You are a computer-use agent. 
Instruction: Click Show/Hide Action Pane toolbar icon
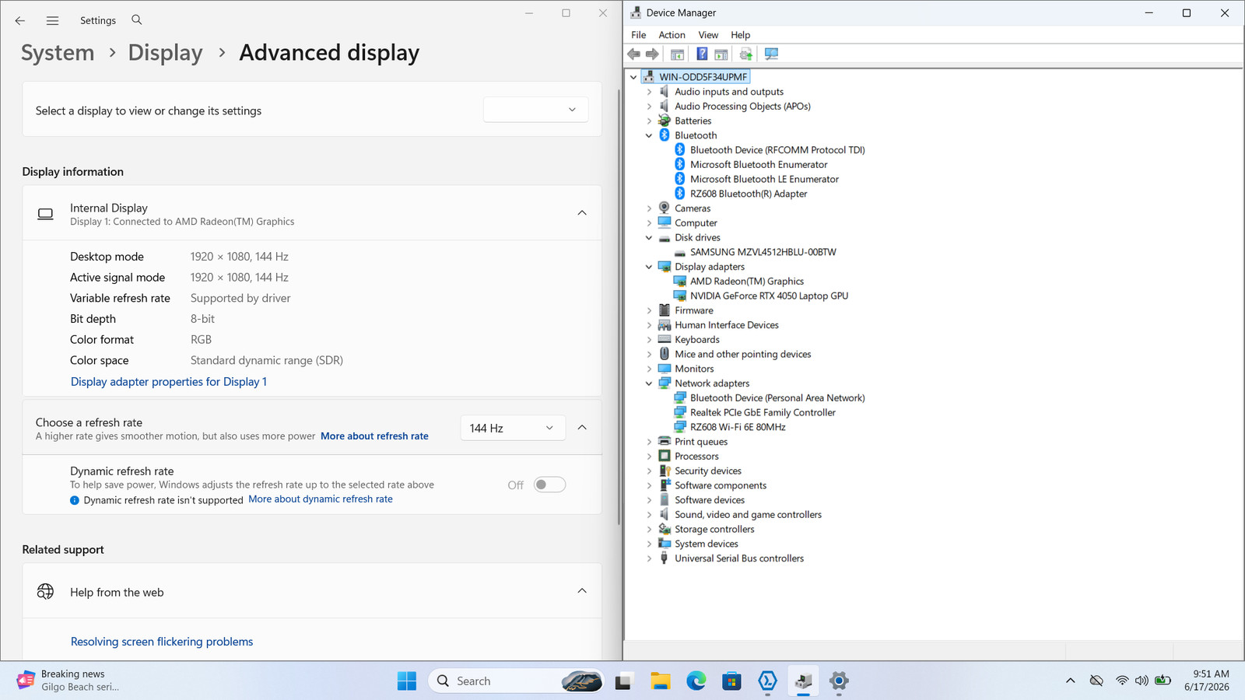[x=721, y=54]
